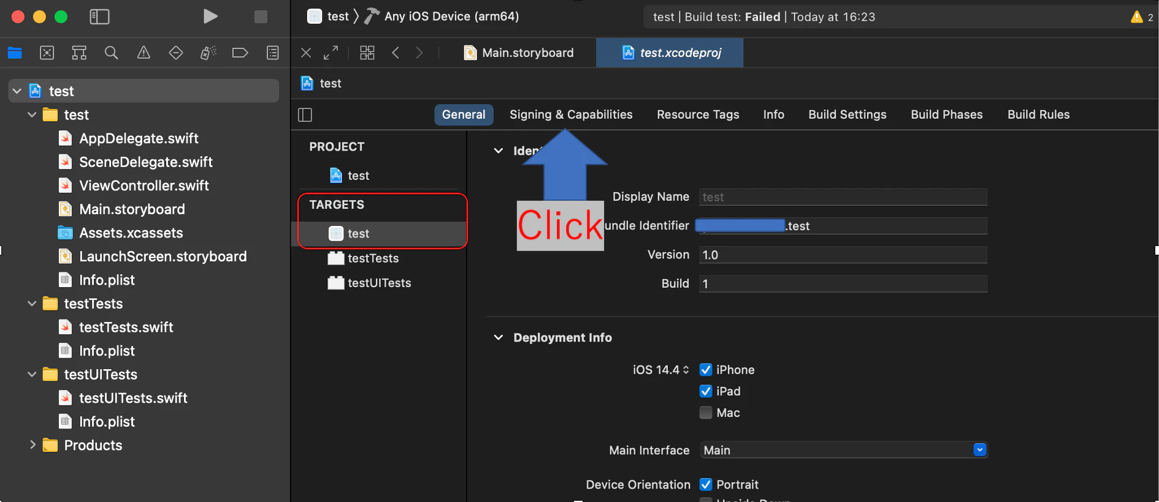Collapse the testUITests folder group
Viewport: 1159px width, 502px height.
32,374
